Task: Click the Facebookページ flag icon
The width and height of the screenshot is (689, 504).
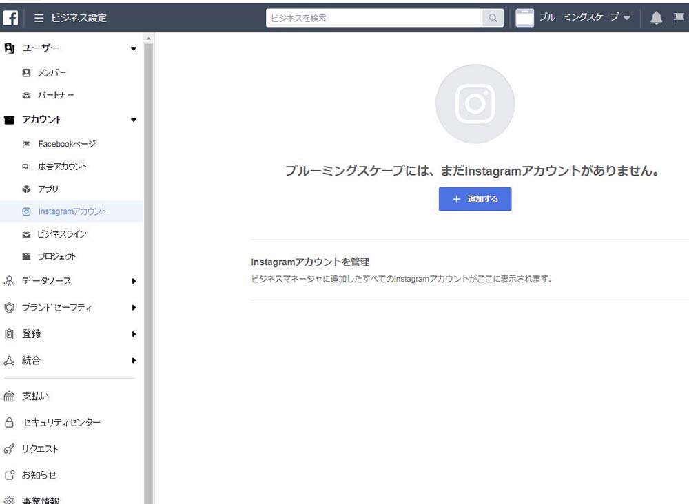Action: pos(26,144)
